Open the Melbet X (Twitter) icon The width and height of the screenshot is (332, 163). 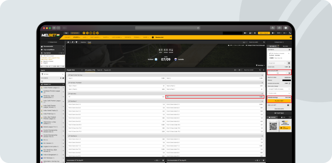click(x=87, y=33)
